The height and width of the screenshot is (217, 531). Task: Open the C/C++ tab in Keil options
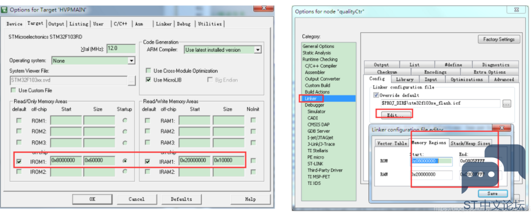point(121,24)
